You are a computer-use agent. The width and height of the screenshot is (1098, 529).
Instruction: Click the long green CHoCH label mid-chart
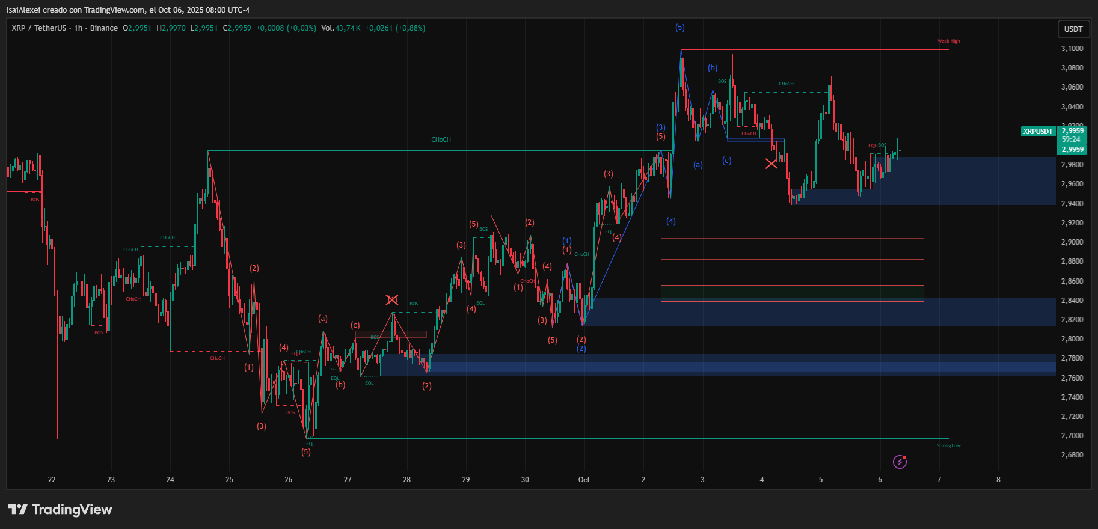(441, 139)
